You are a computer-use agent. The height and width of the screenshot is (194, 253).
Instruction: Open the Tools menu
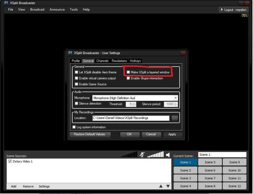74,10
